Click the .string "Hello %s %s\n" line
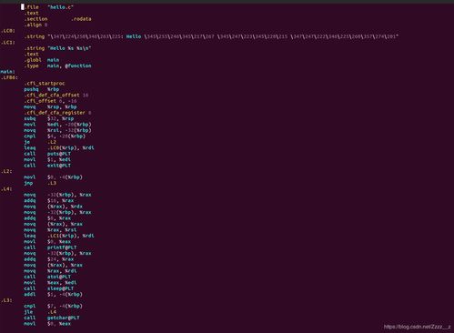The image size is (454, 333). pos(57,48)
